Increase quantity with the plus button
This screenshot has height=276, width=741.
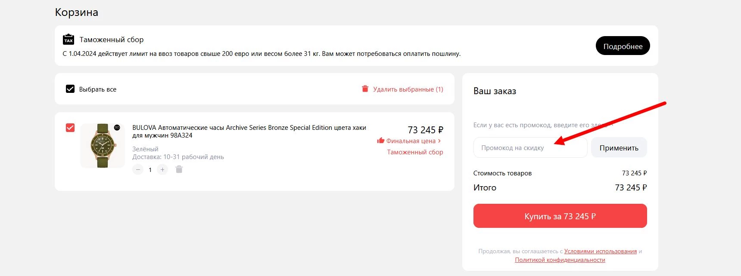pyautogui.click(x=162, y=170)
